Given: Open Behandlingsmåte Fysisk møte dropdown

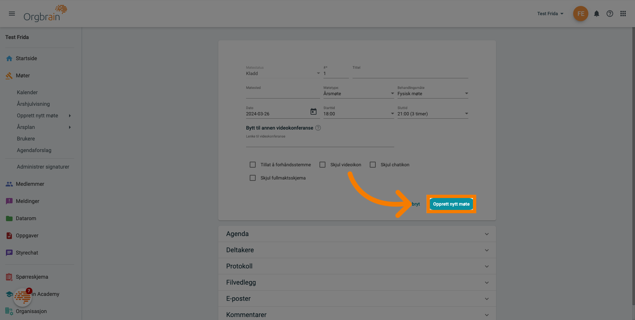Looking at the screenshot, I should (433, 94).
